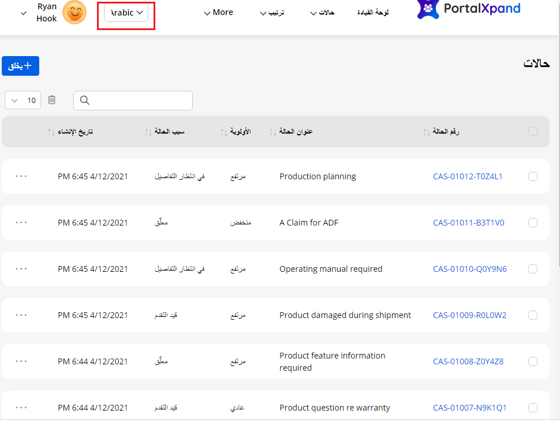Viewport: 560px width, 421px height.
Task: Open the More navigation menu
Action: (218, 12)
